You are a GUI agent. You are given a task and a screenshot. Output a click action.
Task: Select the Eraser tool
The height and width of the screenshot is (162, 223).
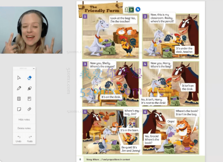tap(29, 78)
